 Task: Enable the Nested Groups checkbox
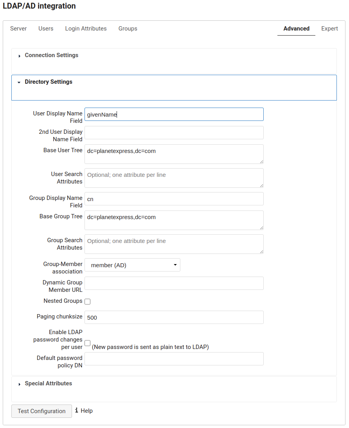click(x=88, y=301)
